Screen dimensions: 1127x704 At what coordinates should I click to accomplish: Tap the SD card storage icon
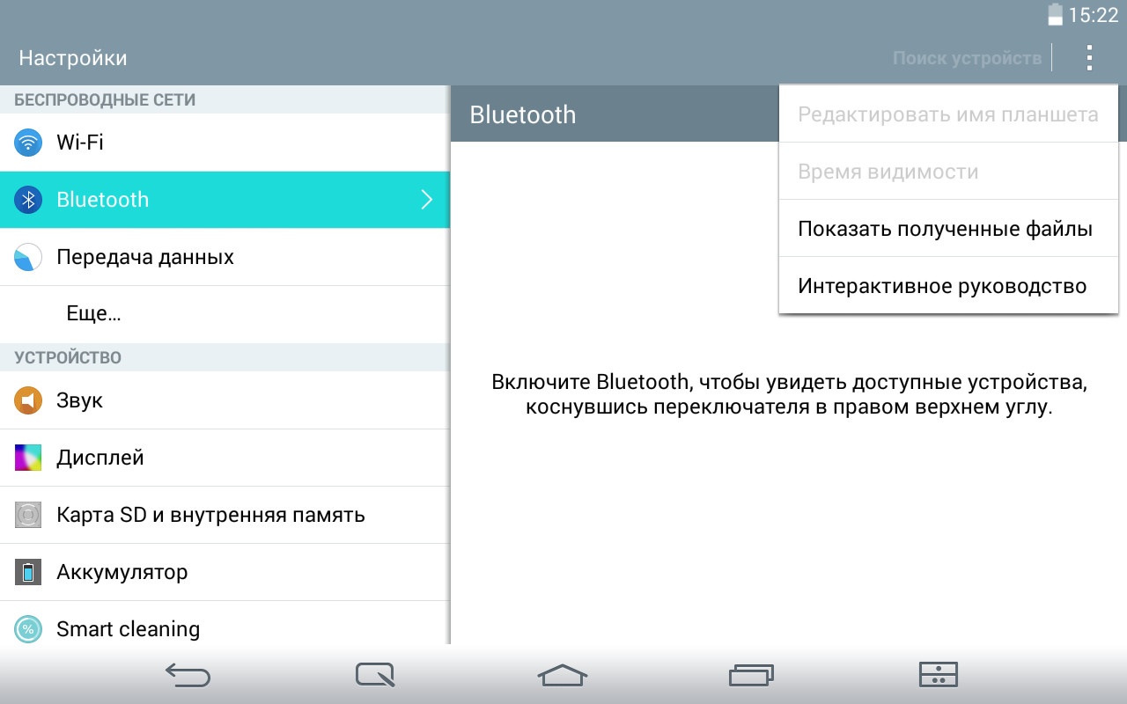click(x=28, y=515)
